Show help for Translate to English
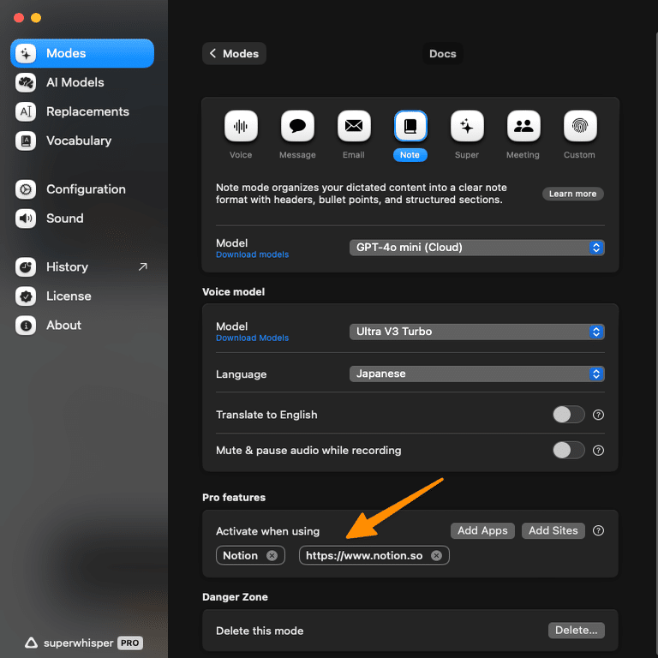 (598, 415)
